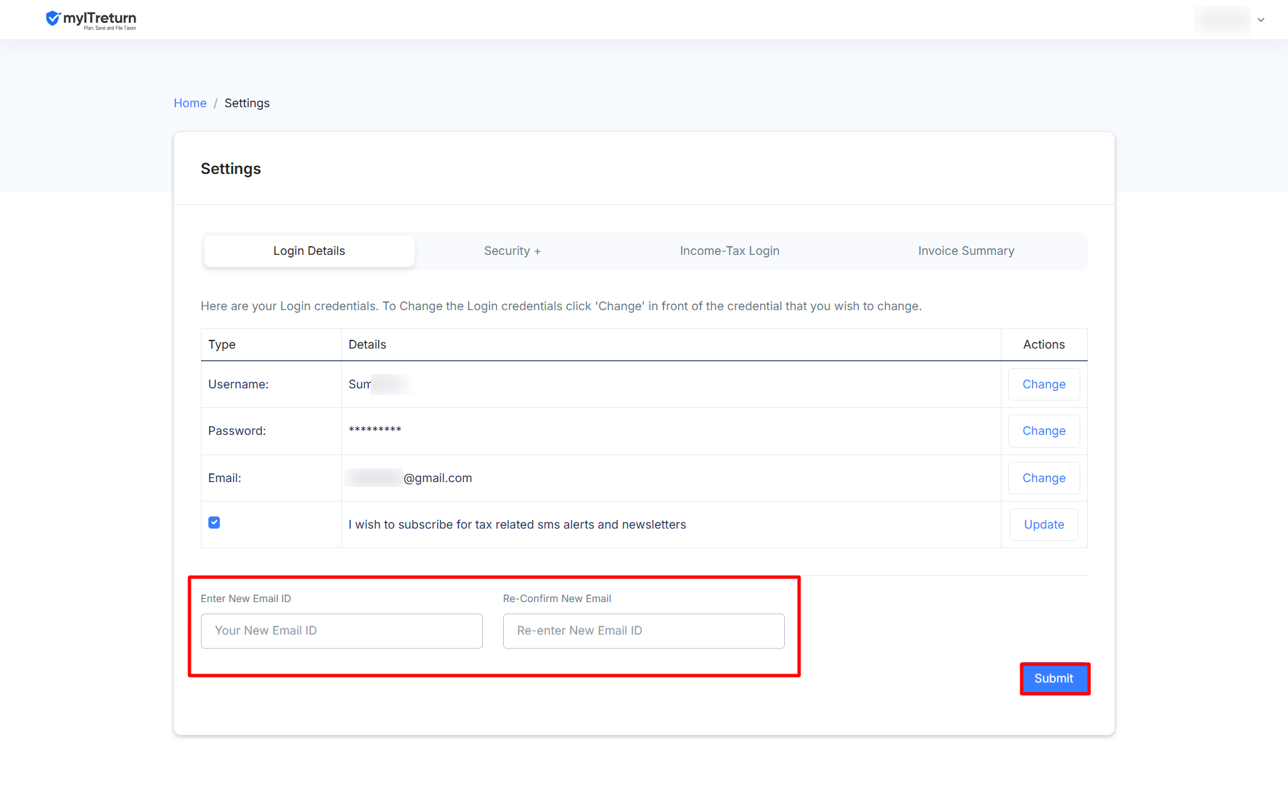
Task: Go to Home breadcrumb link
Action: [x=190, y=103]
